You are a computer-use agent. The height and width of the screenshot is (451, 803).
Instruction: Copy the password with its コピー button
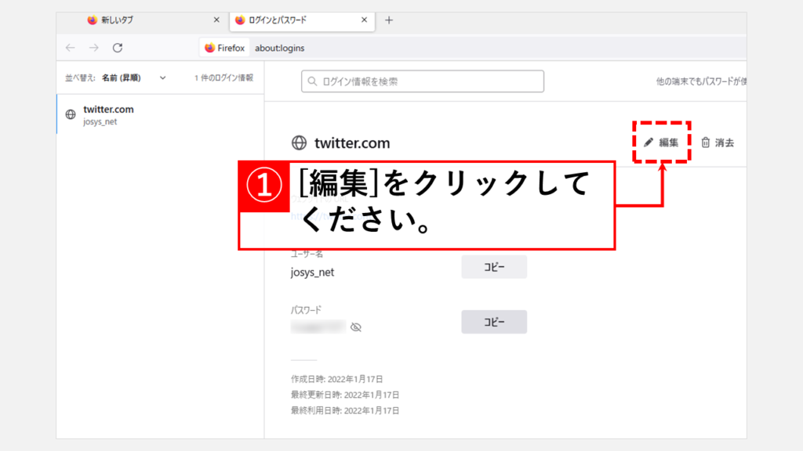[x=493, y=322]
